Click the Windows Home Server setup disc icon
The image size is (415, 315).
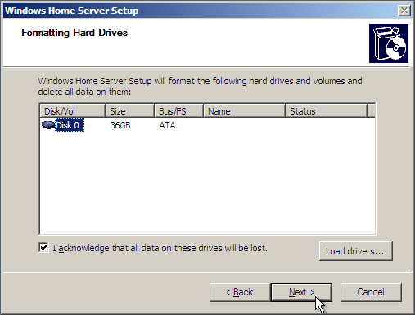pyautogui.click(x=389, y=43)
